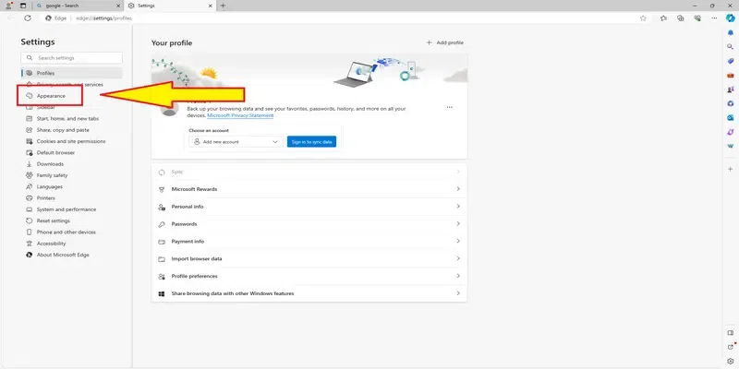Viewport: 739px width, 369px height.
Task: Expand Profile preferences row
Action: [309, 276]
